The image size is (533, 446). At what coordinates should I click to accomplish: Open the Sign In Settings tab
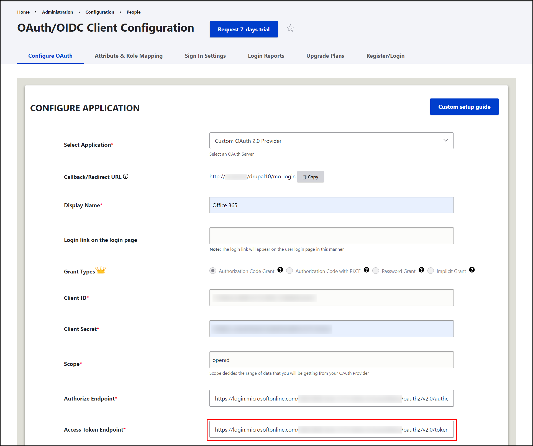tap(205, 56)
